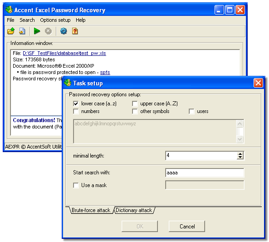Click the spfs password link
269x242 pixels.
pyautogui.click(x=105, y=72)
